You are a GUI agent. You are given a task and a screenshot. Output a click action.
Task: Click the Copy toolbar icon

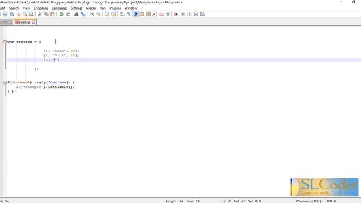46,14
